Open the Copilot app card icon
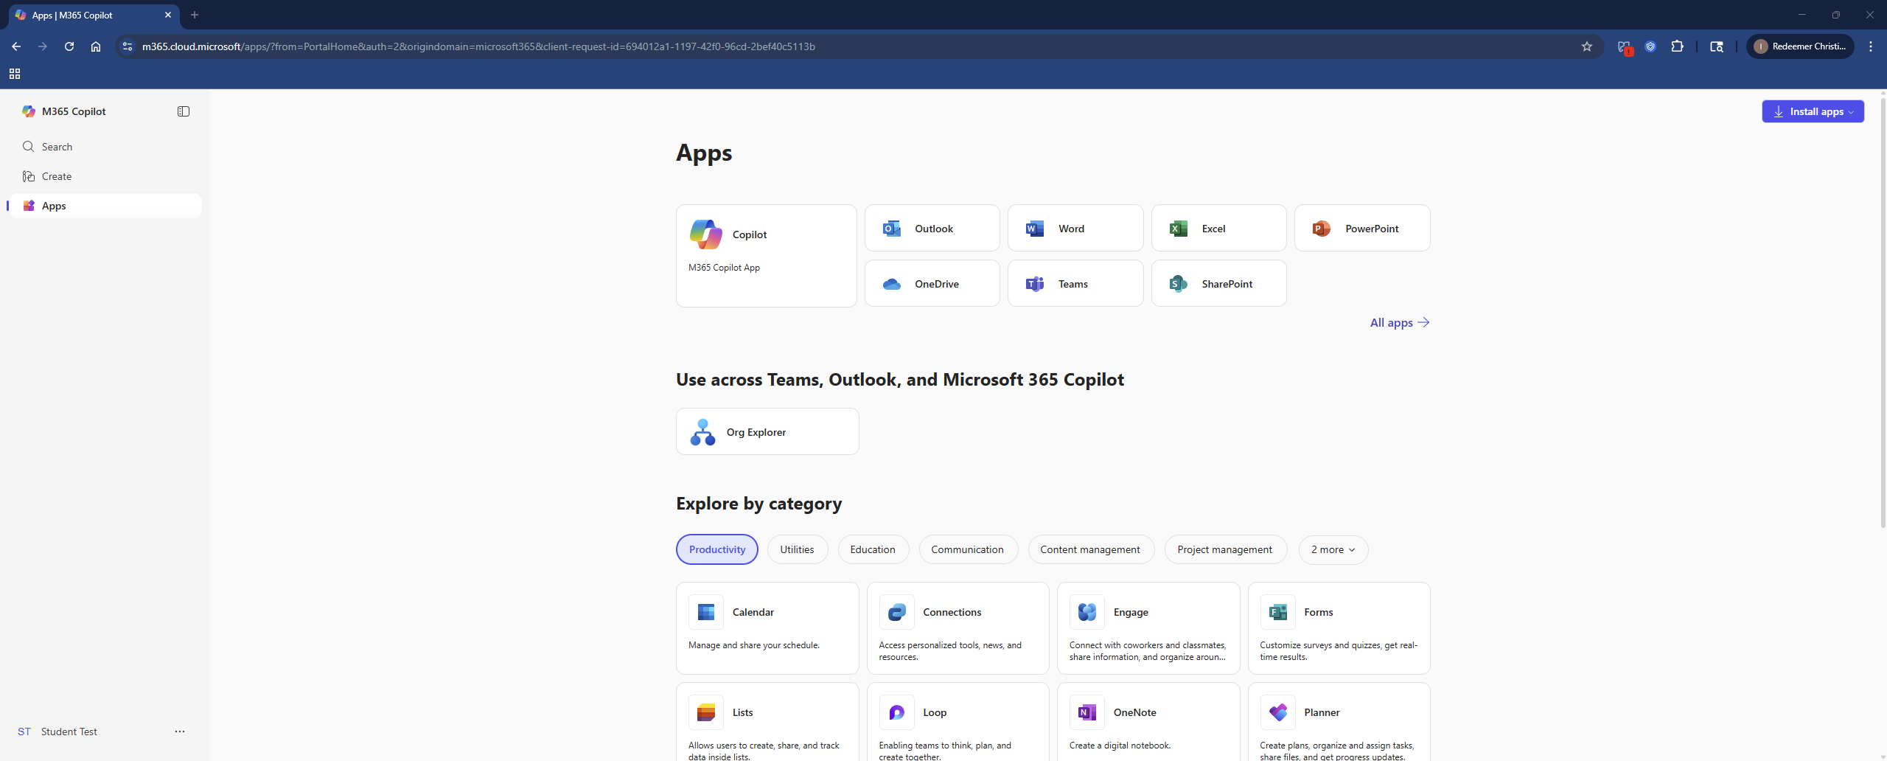This screenshot has width=1887, height=761. 705,234
